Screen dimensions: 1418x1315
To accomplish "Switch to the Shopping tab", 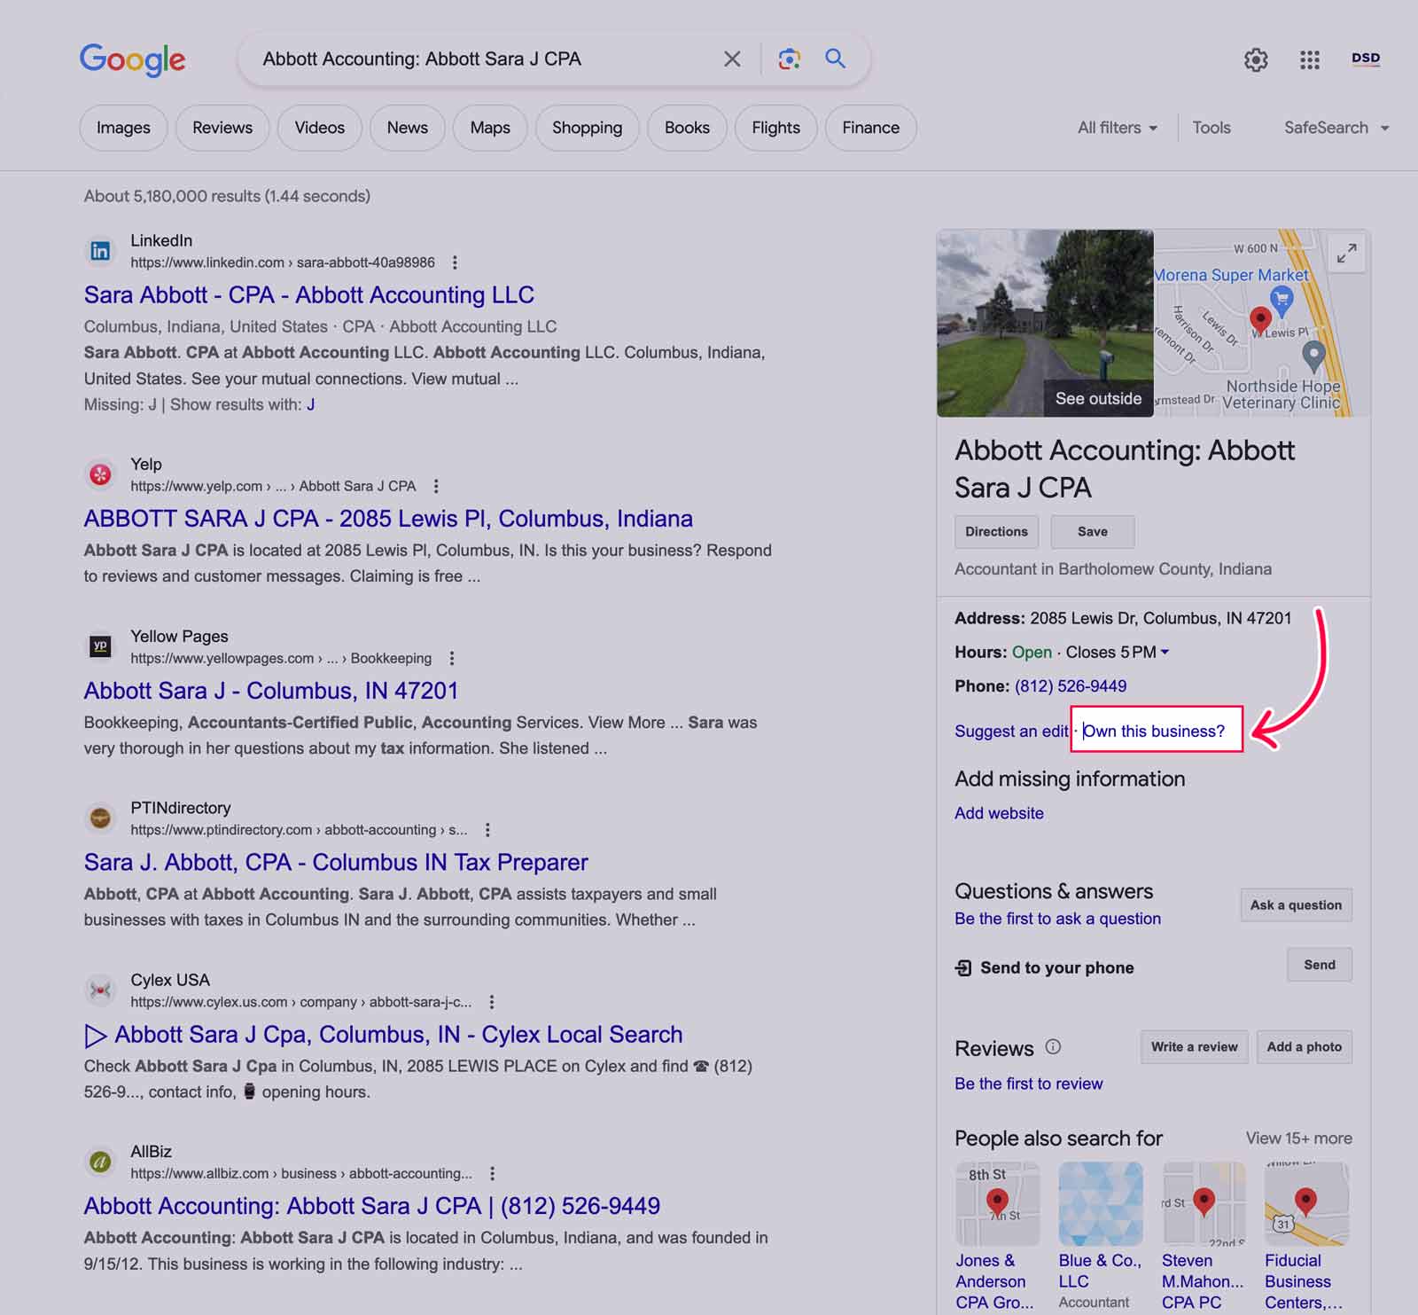I will [587, 128].
